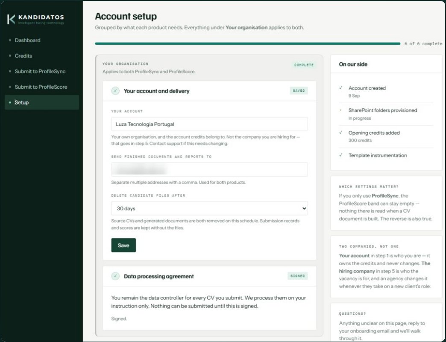Click the Your account field with Luza Tecnologia Portugal
Screen dimensions: 446x342
(209, 124)
